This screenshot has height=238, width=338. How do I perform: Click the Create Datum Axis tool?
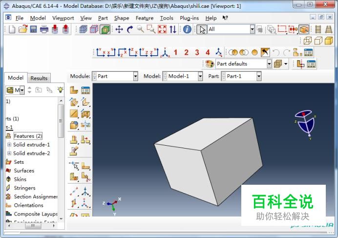click(74, 191)
